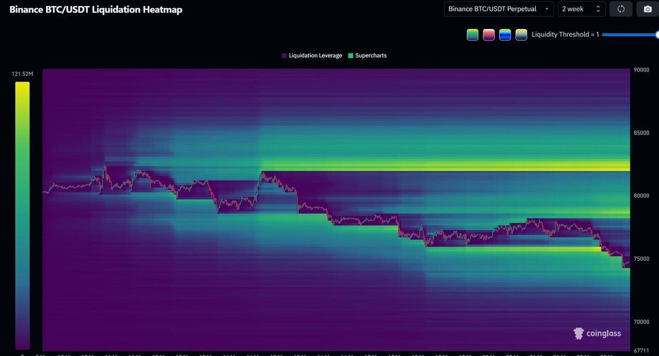Click the 90000 price axis label
This screenshot has height=356, width=659.
tap(642, 70)
